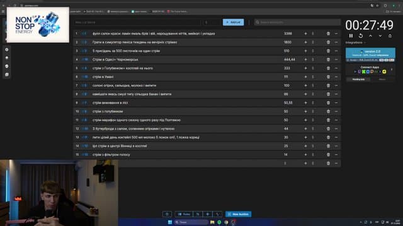Switch to the History tab
Image resolution: width=403 pixels, height=226 pixels.
coord(382,80)
